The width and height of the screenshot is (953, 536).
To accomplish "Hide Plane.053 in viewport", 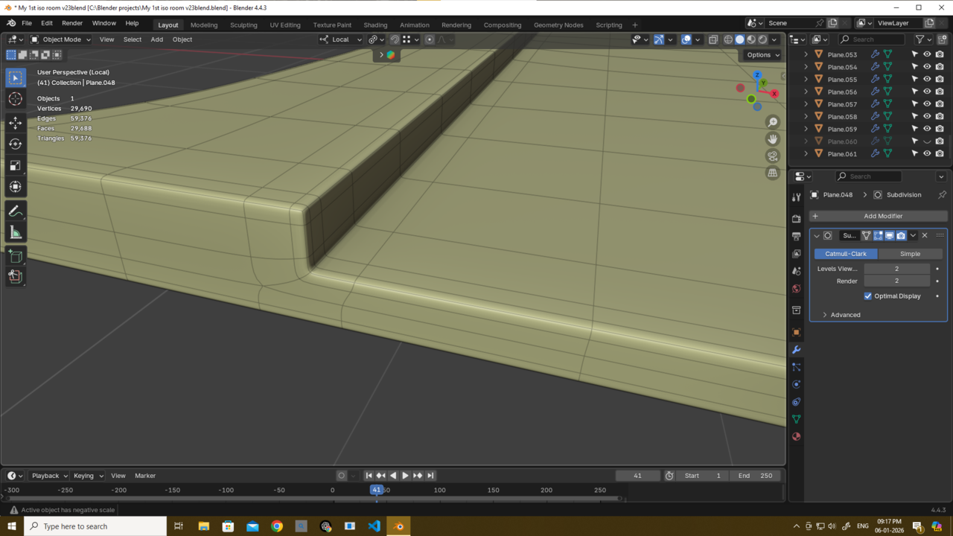I will pos(927,54).
